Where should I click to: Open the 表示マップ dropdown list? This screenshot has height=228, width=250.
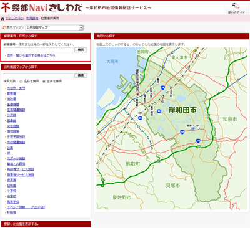coord(54,27)
